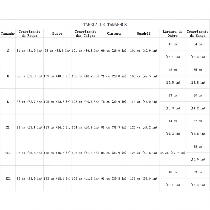
Task: Click the Comprimento das Calças header
Action: (x=86, y=34)
